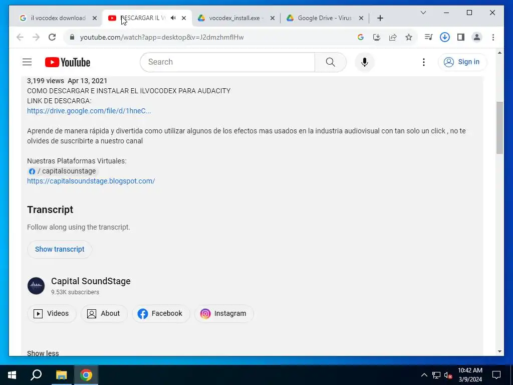513x385 pixels.
Task: Go back with browser back arrow
Action: coord(20,37)
